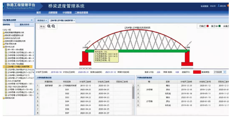Select the red 26号墩 pier in the diagram

coord(85,57)
